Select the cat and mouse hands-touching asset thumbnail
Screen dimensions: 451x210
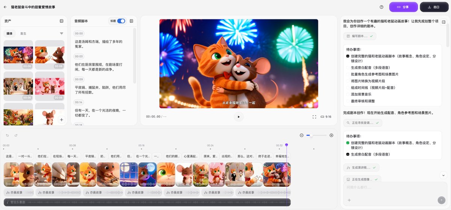tap(50, 55)
